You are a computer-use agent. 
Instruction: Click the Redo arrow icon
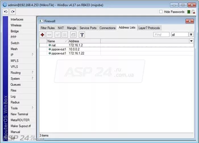[13, 12]
